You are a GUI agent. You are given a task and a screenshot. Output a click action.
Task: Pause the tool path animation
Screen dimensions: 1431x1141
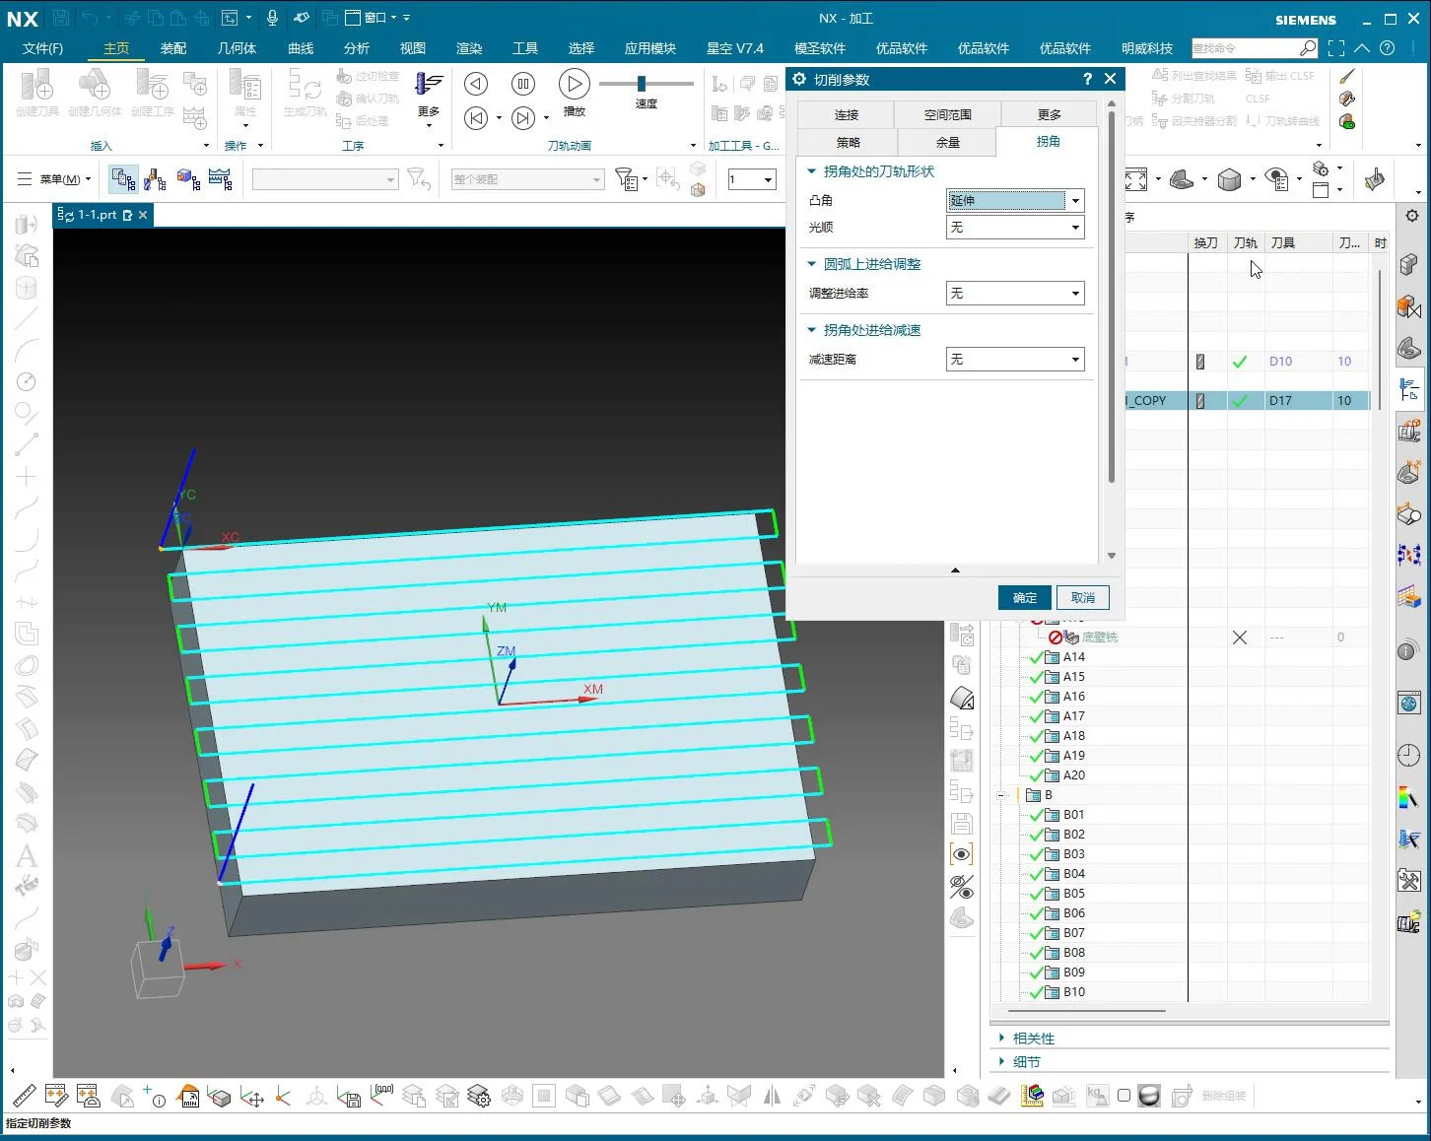[523, 83]
